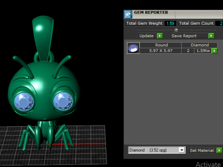
Task: Click the Total Gem Count label
Action: coord(196,23)
